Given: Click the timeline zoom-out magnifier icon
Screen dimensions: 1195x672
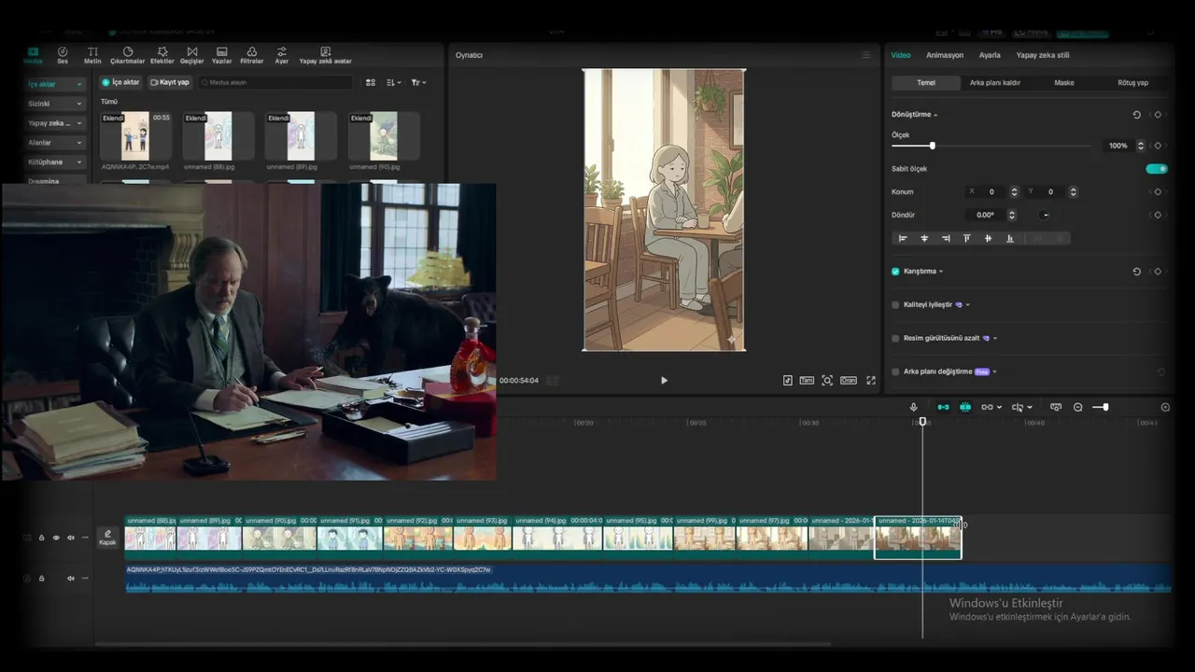Looking at the screenshot, I should pyautogui.click(x=1078, y=407).
